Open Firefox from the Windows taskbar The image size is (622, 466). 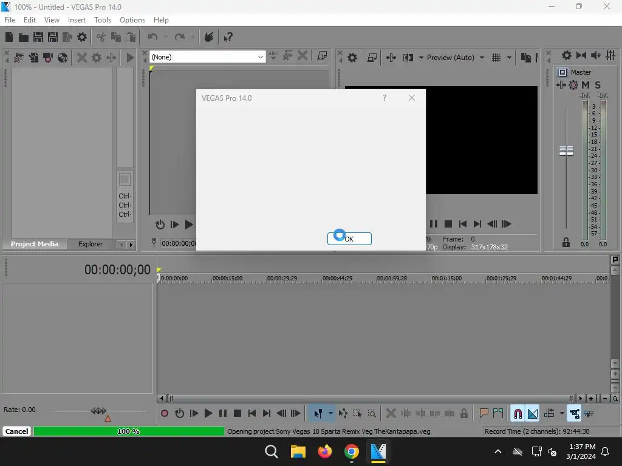tap(325, 451)
